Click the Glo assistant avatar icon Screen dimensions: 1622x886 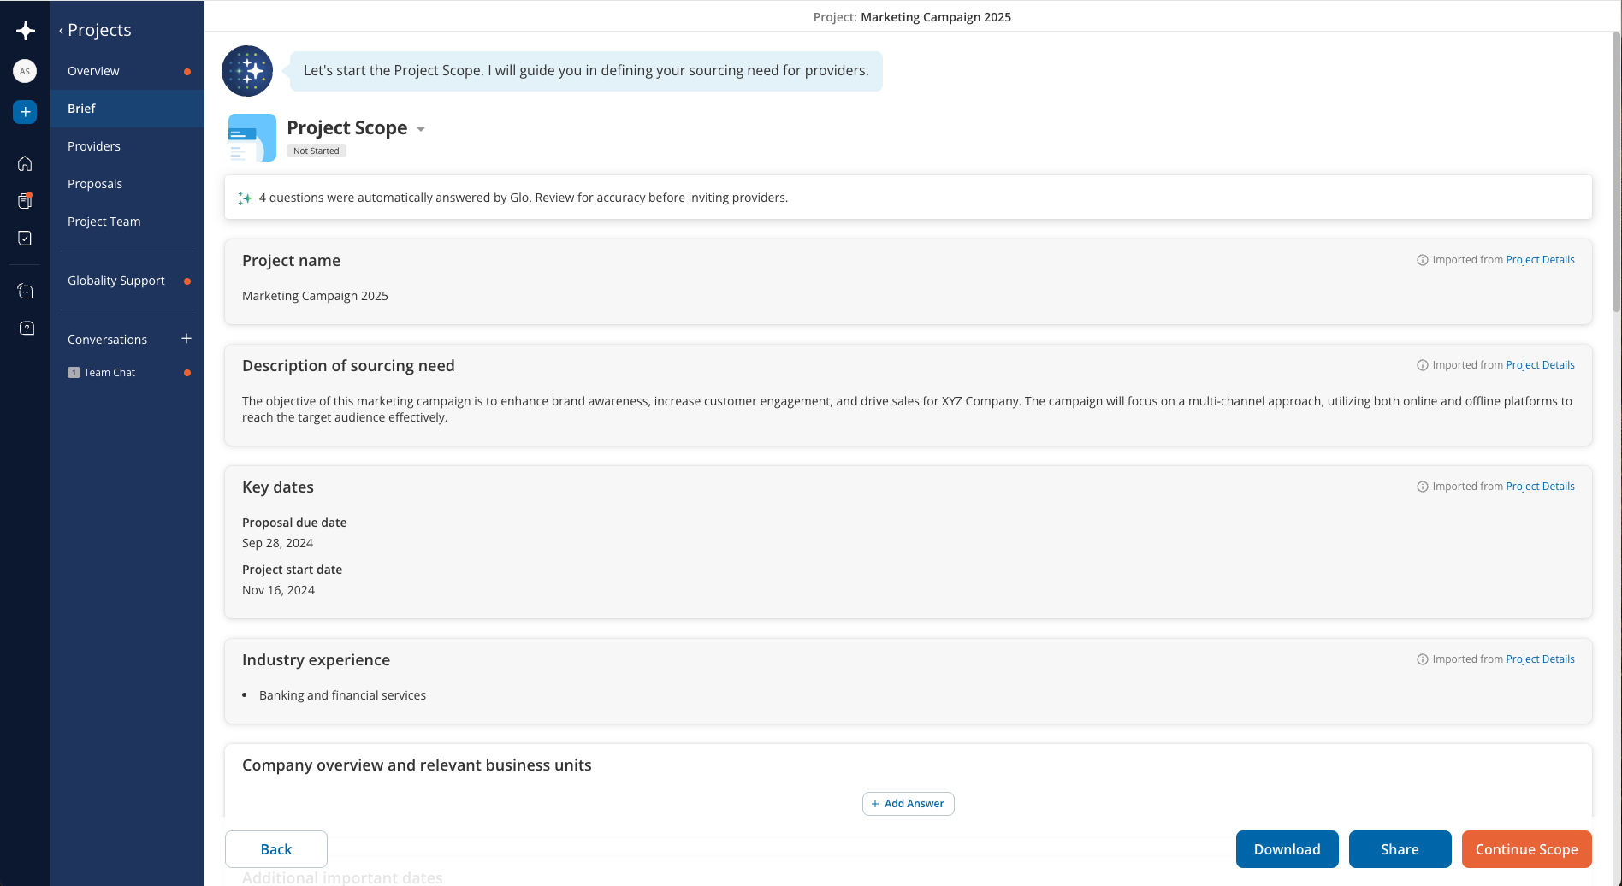pyautogui.click(x=247, y=71)
